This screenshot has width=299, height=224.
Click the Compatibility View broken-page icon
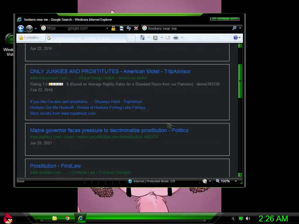click(121, 28)
